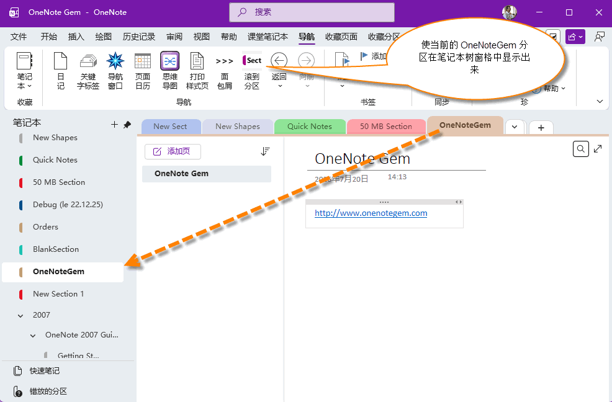
Task: Click the feedback person icon
Action: [x=599, y=37]
